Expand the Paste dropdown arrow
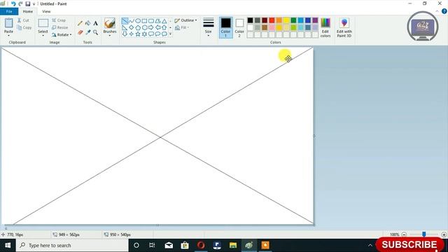The height and width of the screenshot is (252, 448). pos(8,36)
